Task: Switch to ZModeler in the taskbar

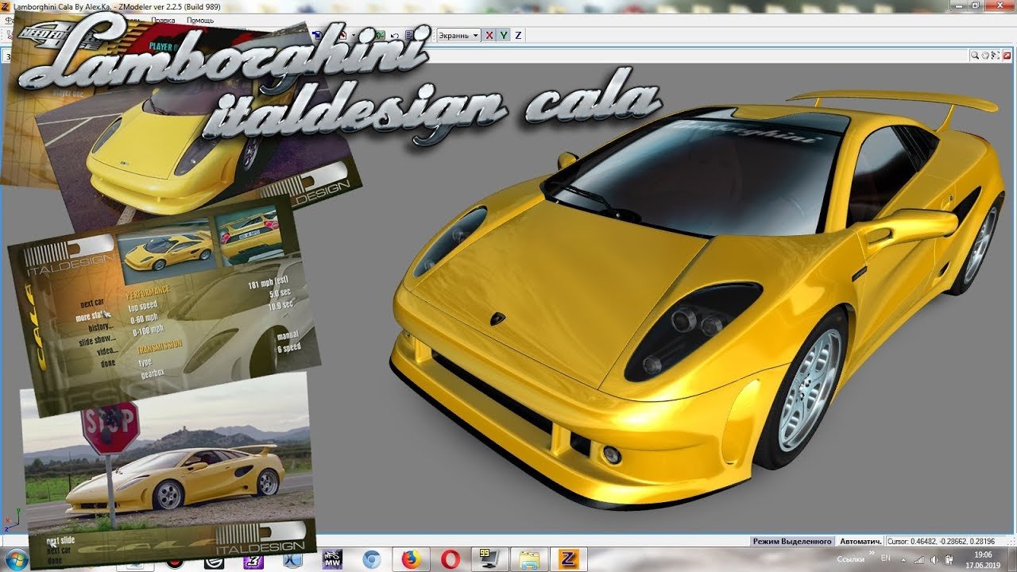Action: (x=569, y=559)
